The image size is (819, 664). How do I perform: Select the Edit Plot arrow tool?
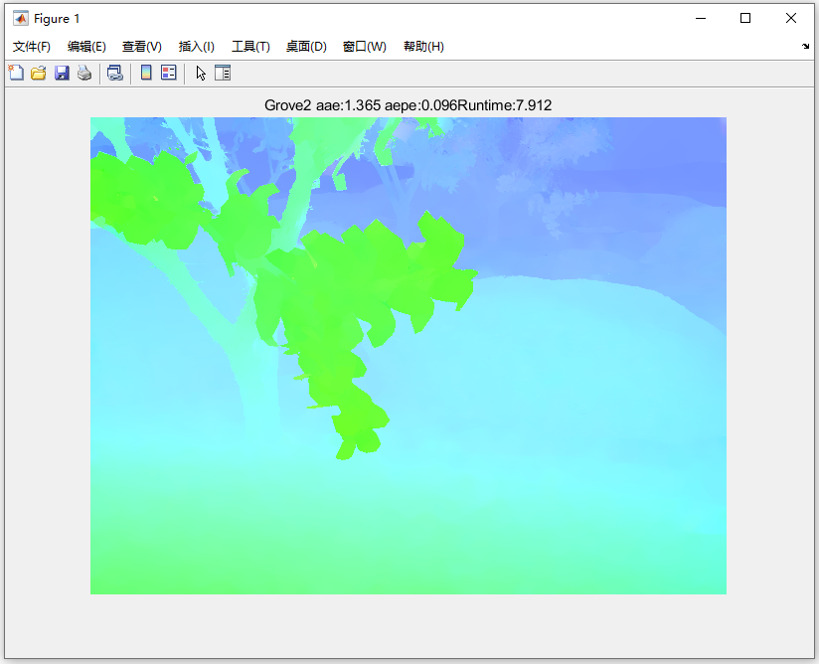point(201,74)
